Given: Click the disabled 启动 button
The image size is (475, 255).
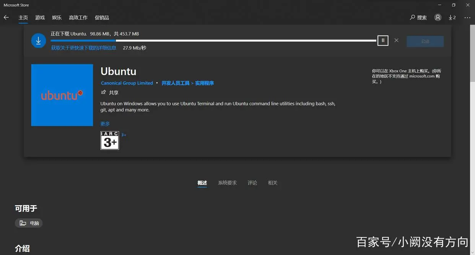Looking at the screenshot, I should coord(425,41).
